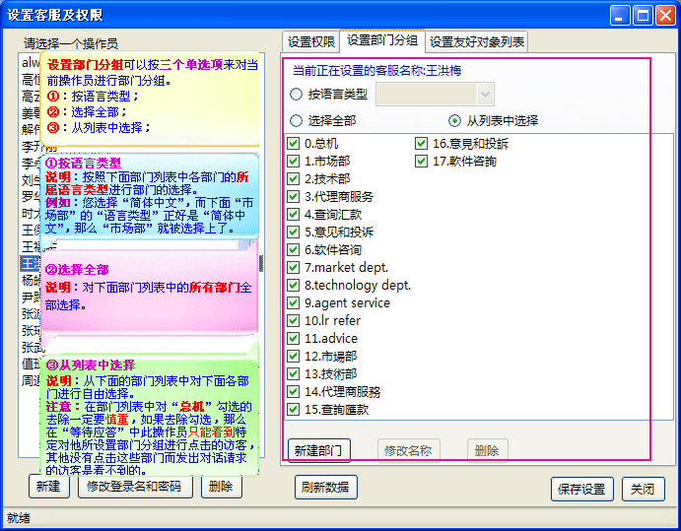Screen dimensions: 681x531
Task: Toggle the 11.advice checkbox
Action: coord(294,338)
